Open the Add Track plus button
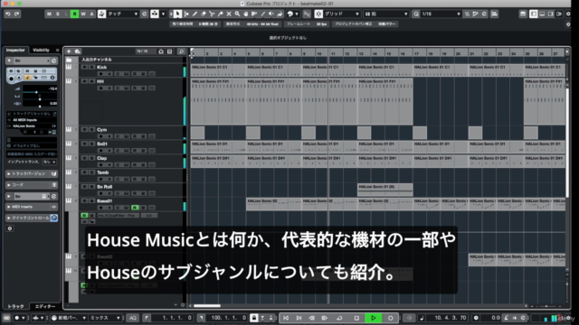Screen dimensions: 579x325 (69, 51)
